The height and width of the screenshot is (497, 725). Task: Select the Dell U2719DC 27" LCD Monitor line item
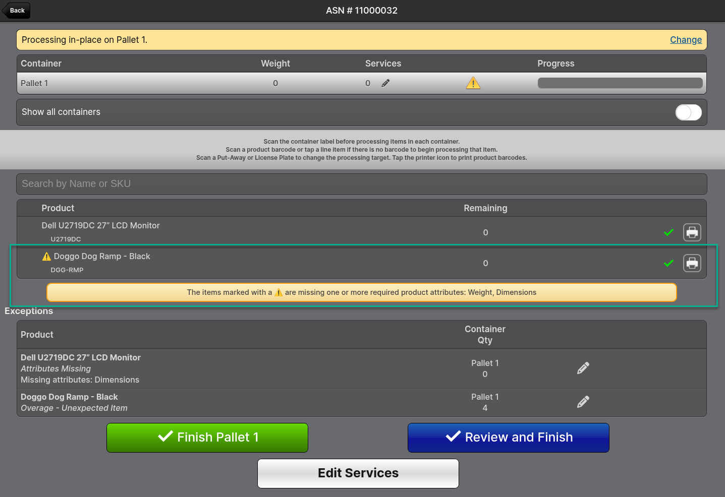[101, 226]
